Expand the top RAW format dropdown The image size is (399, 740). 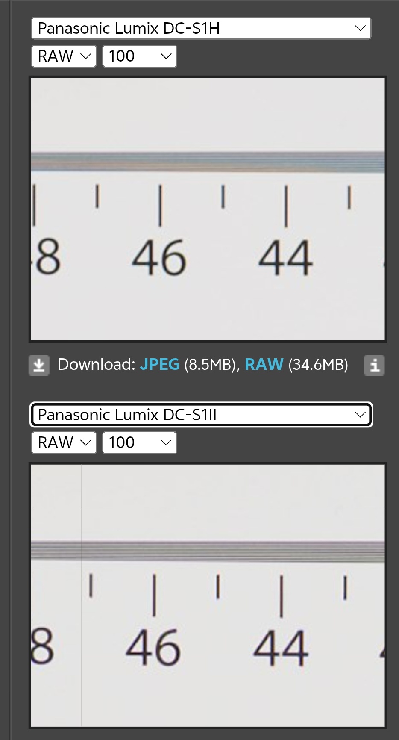[x=64, y=56]
